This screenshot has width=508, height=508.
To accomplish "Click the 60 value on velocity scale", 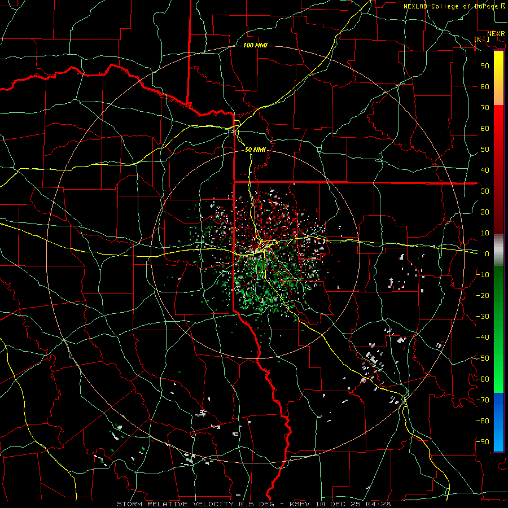I will [x=485, y=128].
